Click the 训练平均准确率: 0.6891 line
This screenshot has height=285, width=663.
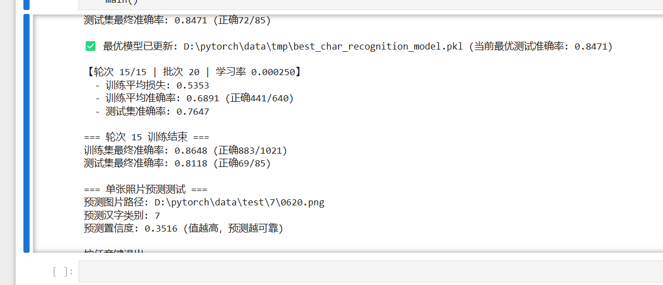point(194,99)
